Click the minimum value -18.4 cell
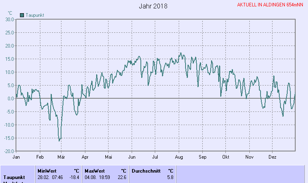Viewport: 308px width, 183px height. coord(75,177)
